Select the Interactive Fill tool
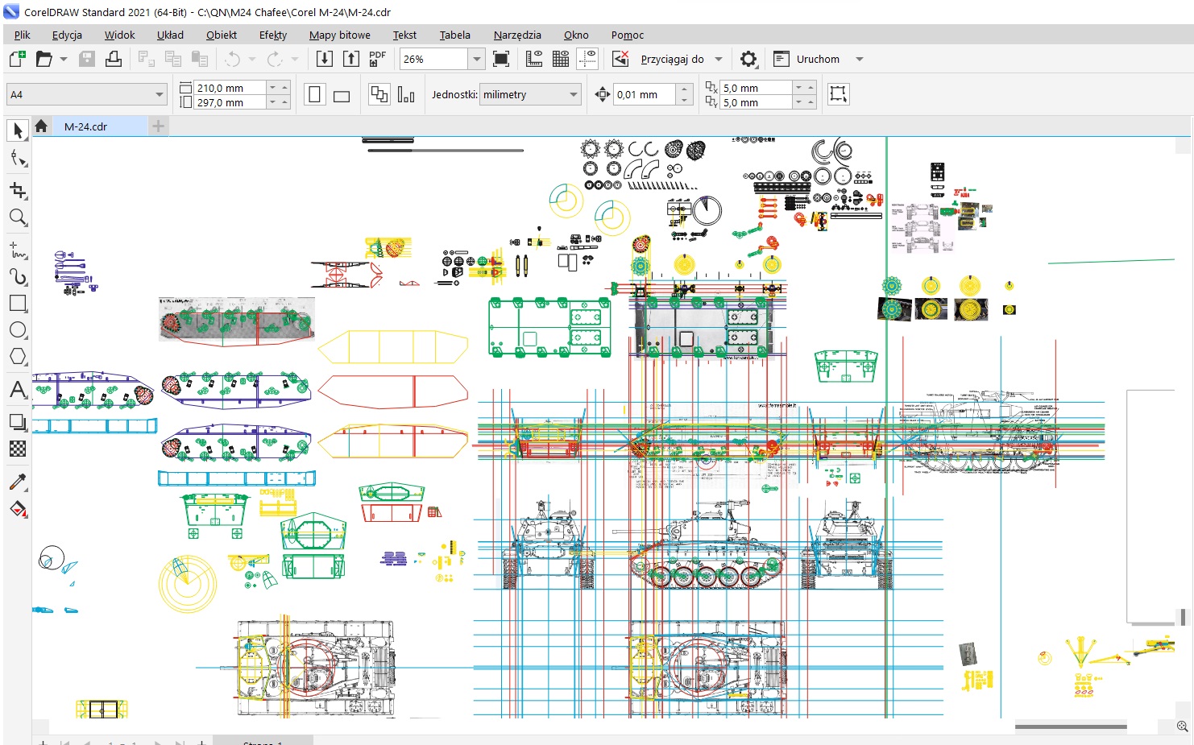This screenshot has height=745, width=1194. pos(18,509)
